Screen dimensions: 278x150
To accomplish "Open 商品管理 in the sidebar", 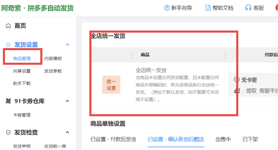I will point(22,59).
